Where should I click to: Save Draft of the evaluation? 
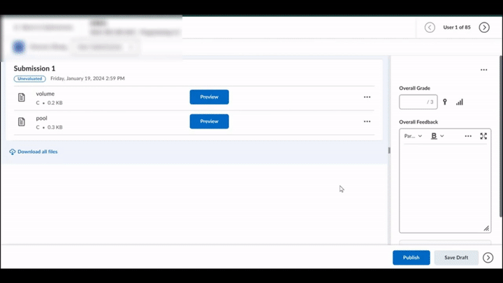click(x=456, y=258)
